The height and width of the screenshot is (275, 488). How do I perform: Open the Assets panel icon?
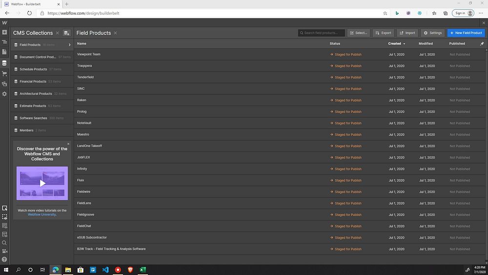[4, 84]
